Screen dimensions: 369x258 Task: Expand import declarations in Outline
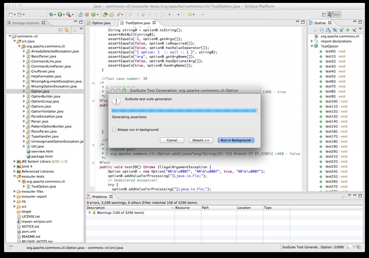[312, 41]
